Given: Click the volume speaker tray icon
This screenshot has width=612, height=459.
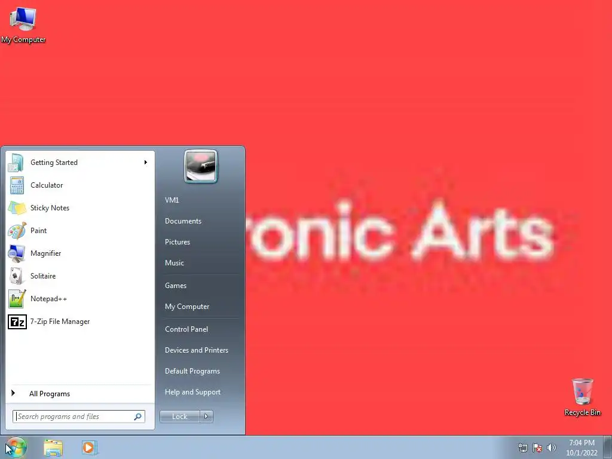Looking at the screenshot, I should coord(551,448).
